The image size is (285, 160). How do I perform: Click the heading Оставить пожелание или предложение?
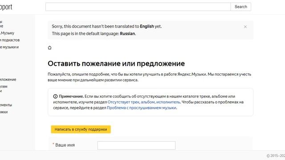pyautogui.click(x=116, y=64)
